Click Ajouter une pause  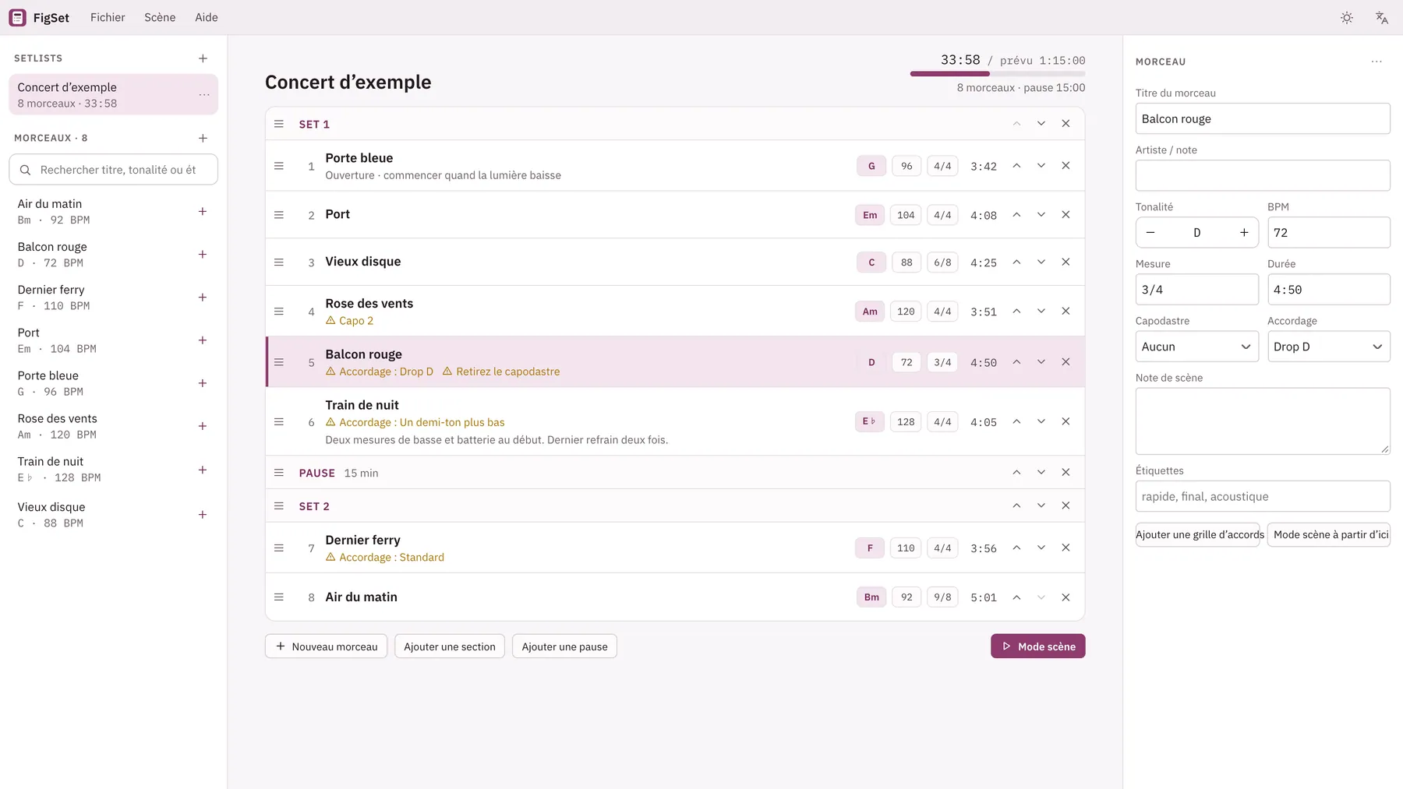[x=564, y=646]
